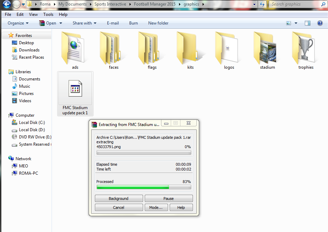Open the faces folder icon
The image size is (328, 232).
coord(111,48)
